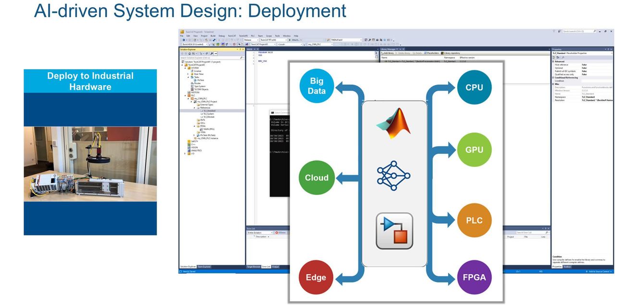The image size is (634, 305).
Task: Click the neural network icon
Action: click(394, 176)
